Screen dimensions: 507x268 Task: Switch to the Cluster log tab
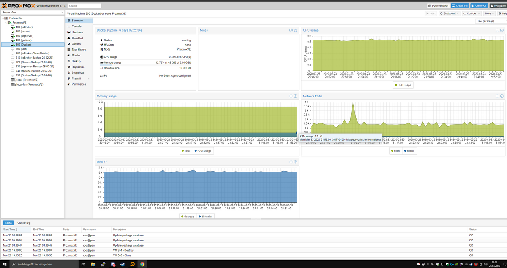24,222
